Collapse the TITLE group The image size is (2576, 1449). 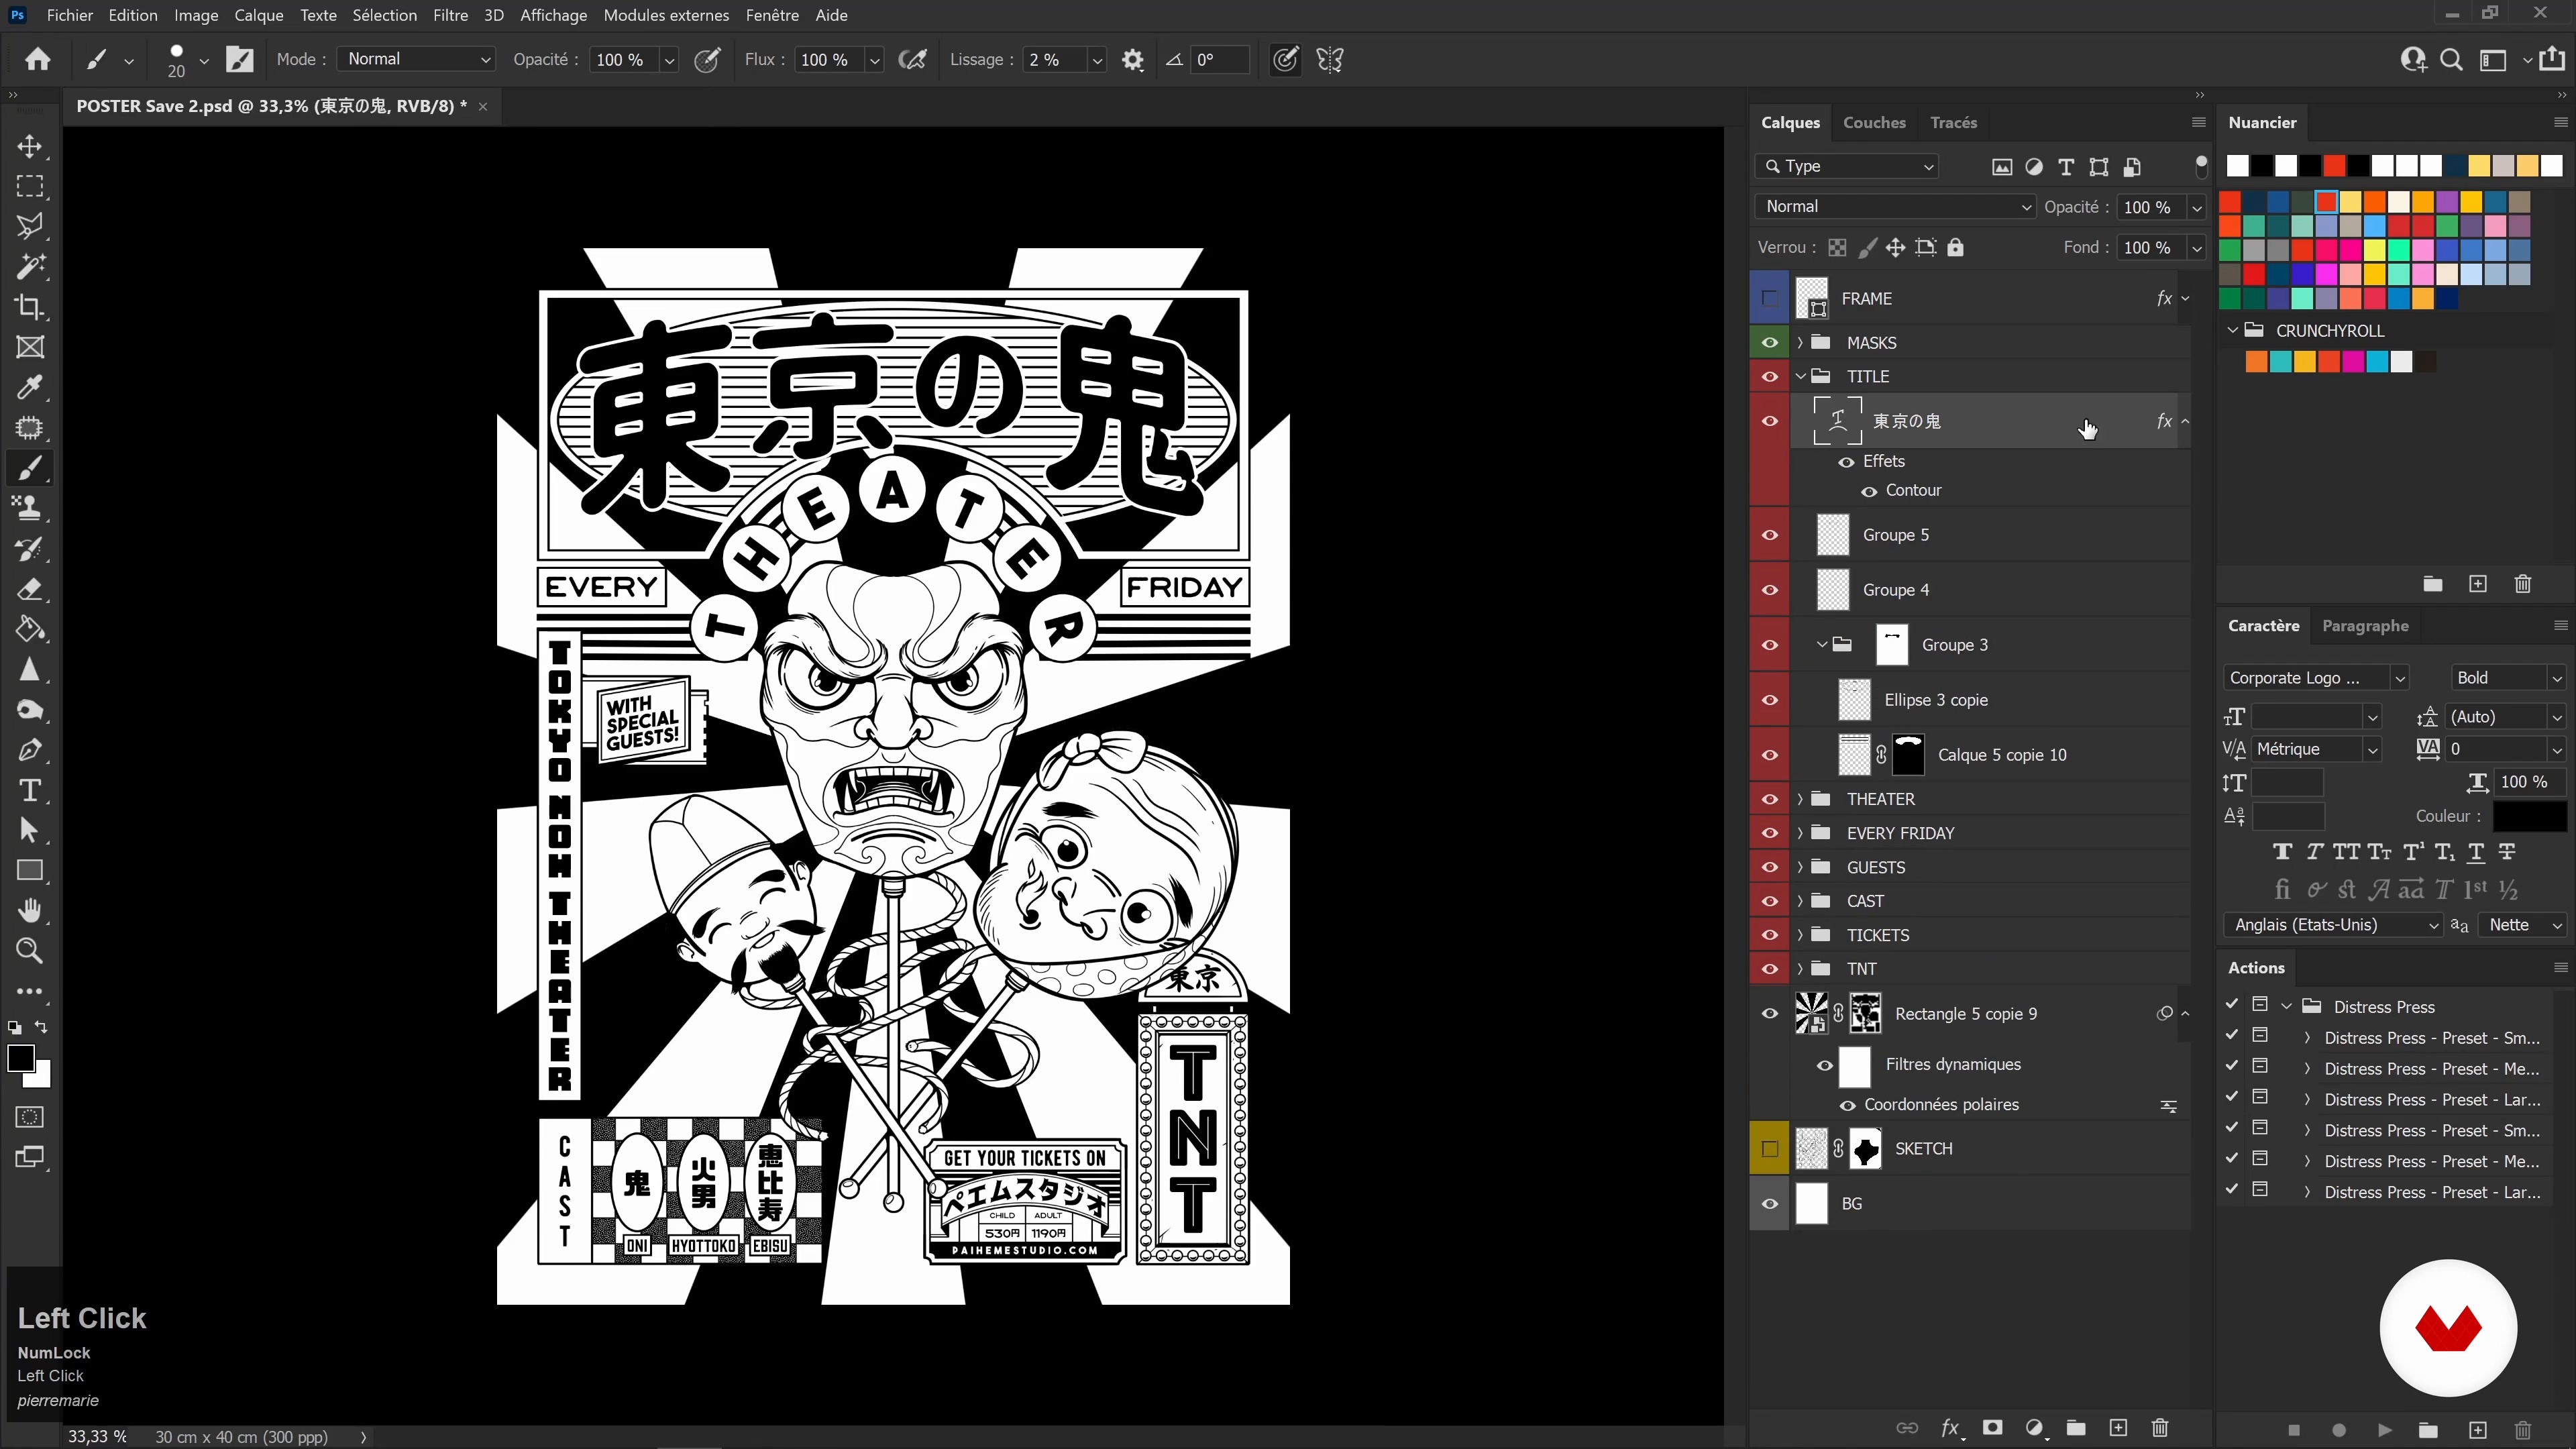click(x=1800, y=376)
